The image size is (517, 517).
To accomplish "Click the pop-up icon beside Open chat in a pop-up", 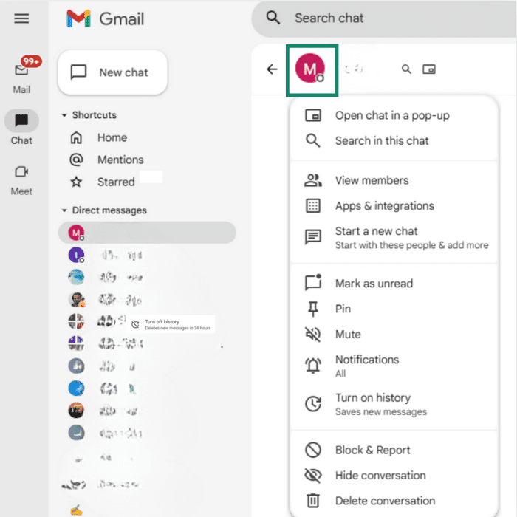I will pos(313,116).
